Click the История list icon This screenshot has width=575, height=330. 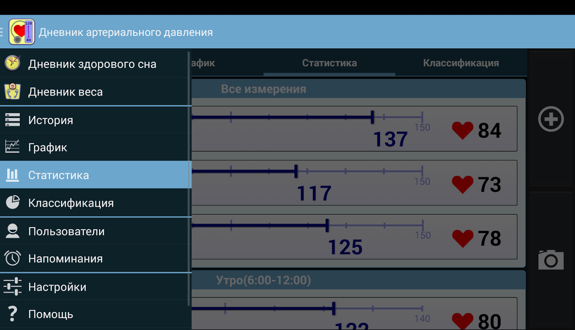[12, 120]
